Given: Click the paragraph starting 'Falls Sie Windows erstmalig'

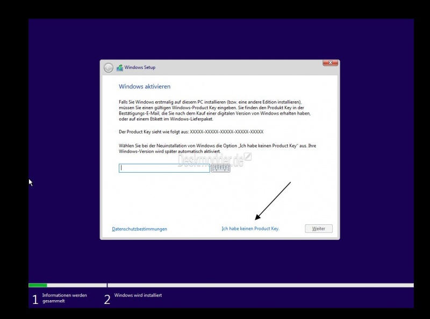Looking at the screenshot, I should [x=214, y=110].
